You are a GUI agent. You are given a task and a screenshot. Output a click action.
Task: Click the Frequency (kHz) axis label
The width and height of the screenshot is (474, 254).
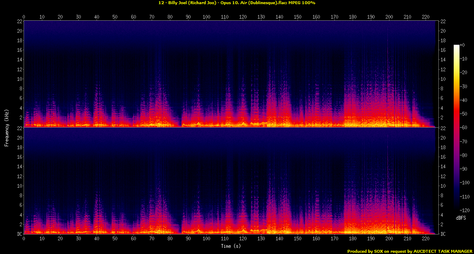pos(7,127)
